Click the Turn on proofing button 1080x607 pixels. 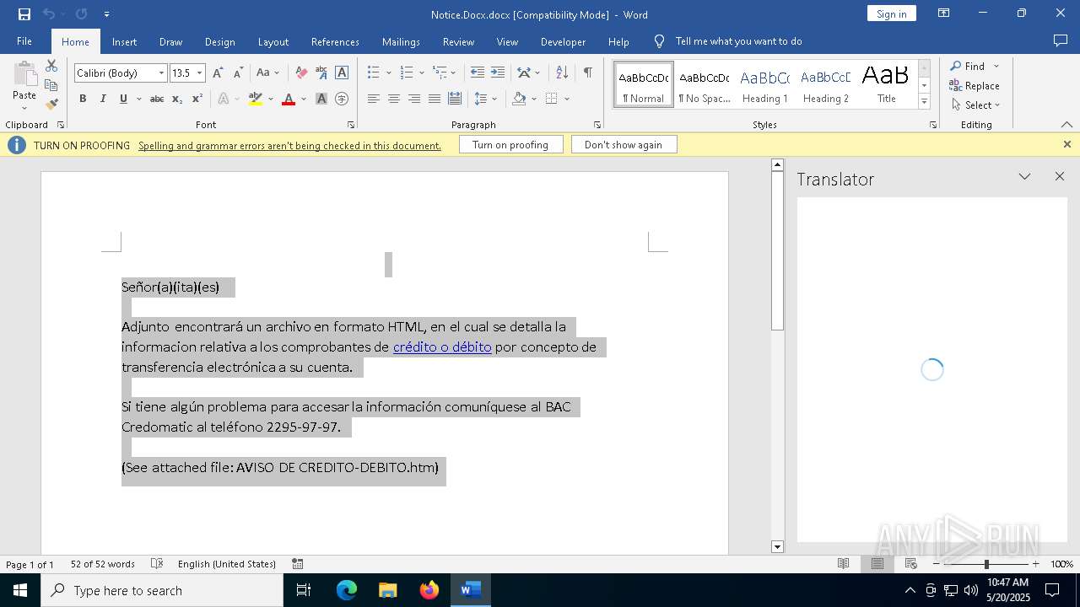510,145
